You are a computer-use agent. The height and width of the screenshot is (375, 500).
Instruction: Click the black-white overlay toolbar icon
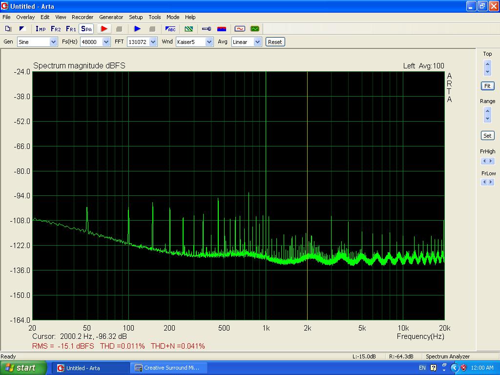pos(22,29)
